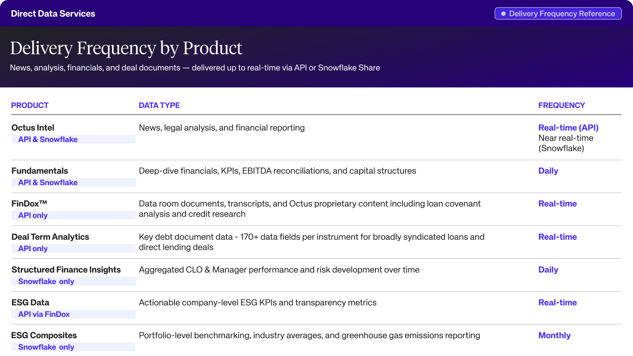
Task: Click the Octus Intel product name
Action: tap(33, 128)
